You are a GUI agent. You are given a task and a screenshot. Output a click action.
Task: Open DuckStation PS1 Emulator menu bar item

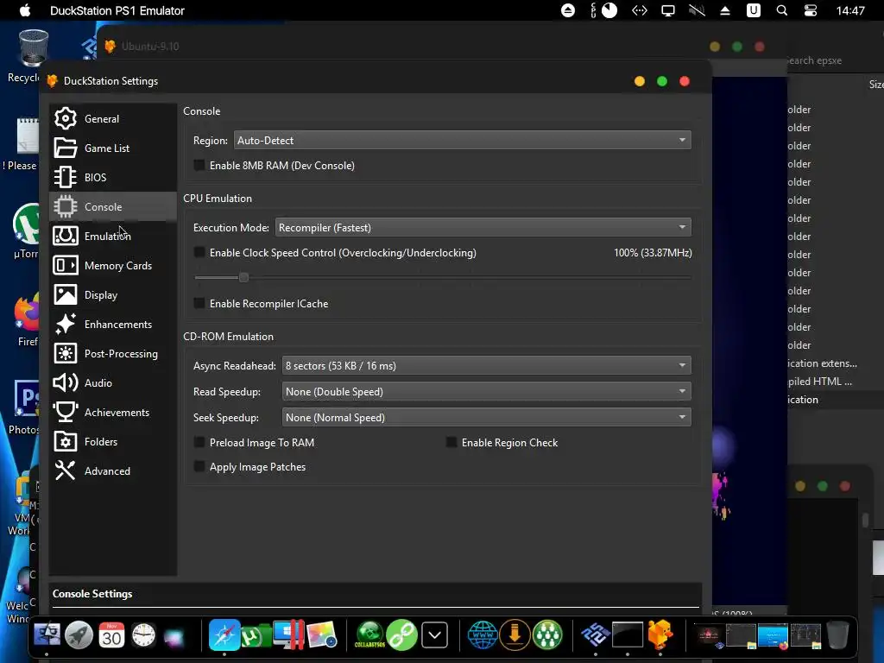[x=117, y=10]
